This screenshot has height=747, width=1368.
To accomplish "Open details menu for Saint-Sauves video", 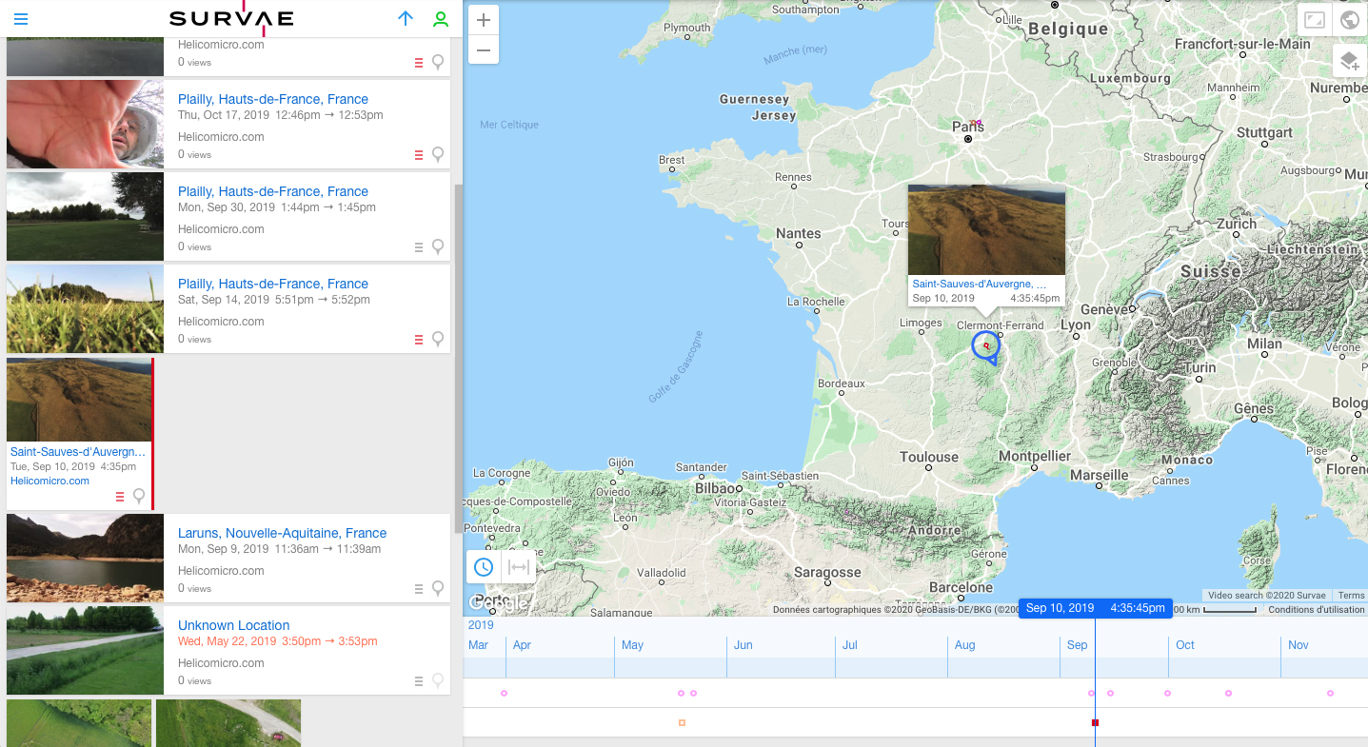I will (x=120, y=496).
